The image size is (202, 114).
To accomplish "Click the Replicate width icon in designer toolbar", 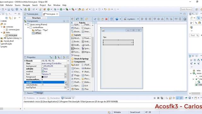I will 167,19.
